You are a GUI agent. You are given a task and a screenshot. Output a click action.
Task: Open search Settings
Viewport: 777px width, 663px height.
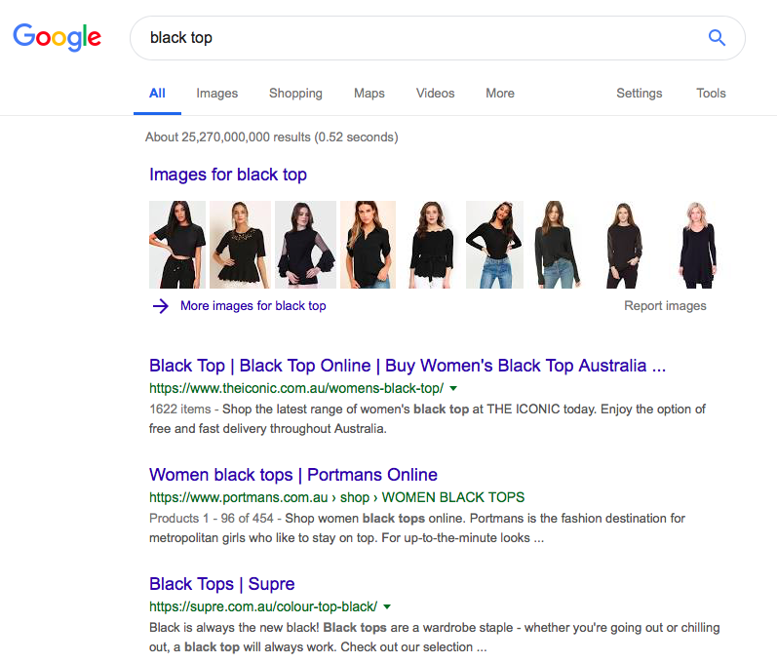click(639, 94)
